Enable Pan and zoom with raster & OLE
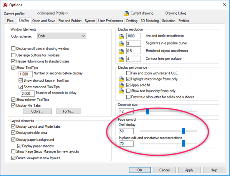 pyautogui.click(x=128, y=73)
